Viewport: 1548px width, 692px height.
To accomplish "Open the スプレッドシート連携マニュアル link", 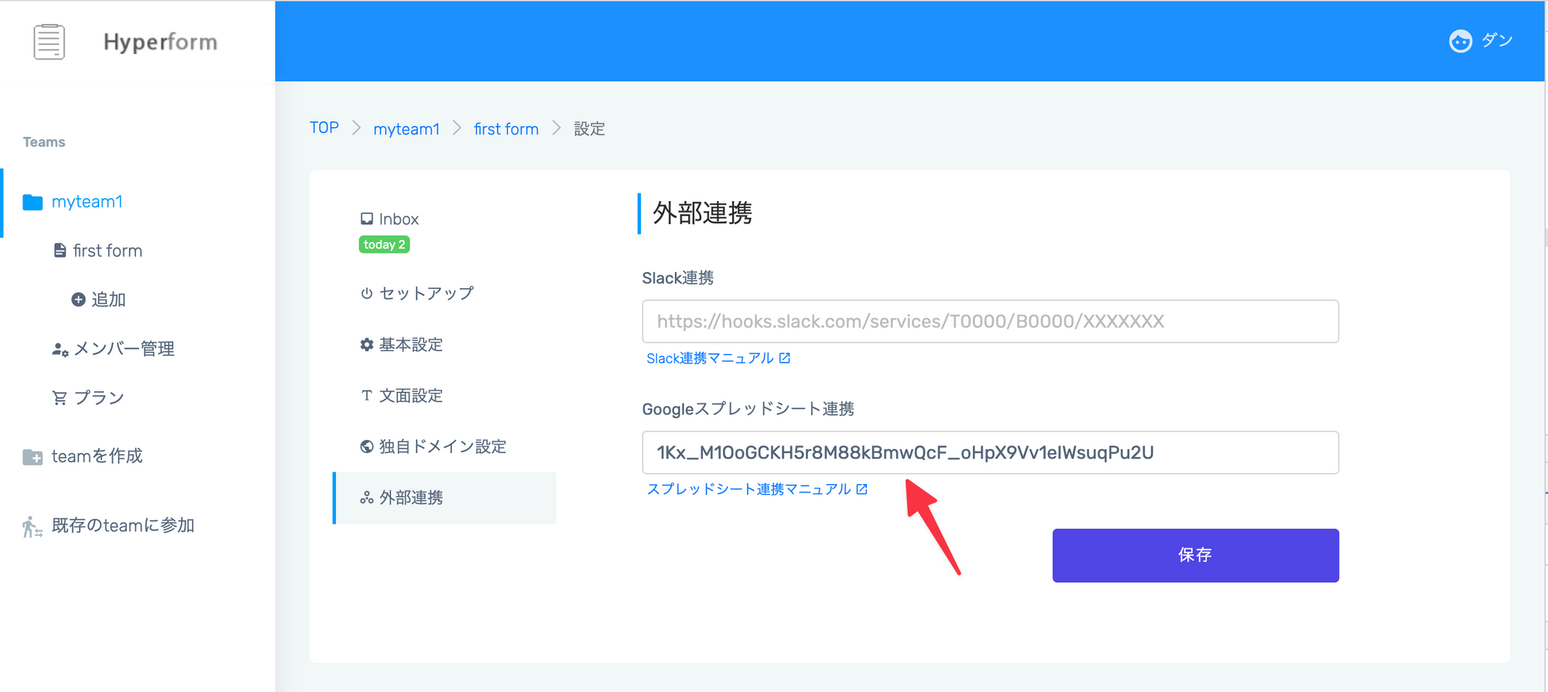I will tap(748, 489).
